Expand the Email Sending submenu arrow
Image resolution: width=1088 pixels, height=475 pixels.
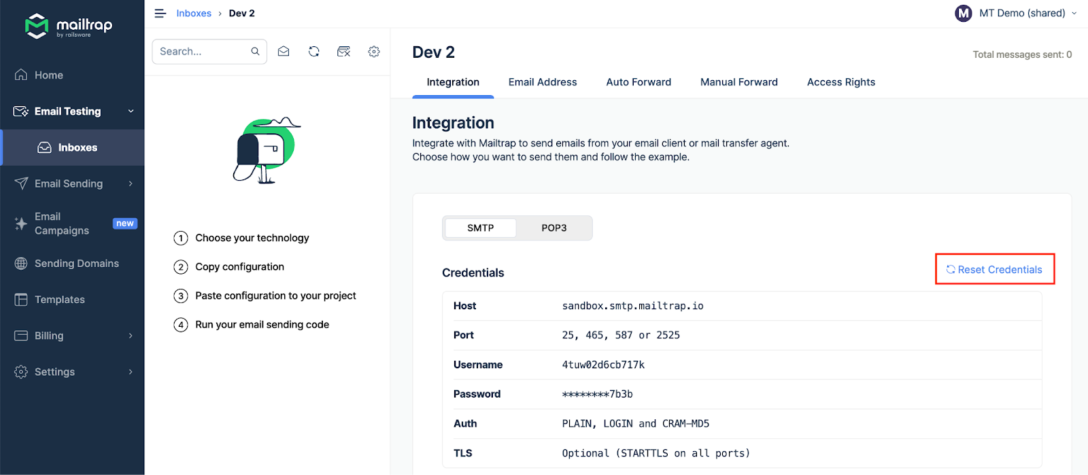(131, 183)
